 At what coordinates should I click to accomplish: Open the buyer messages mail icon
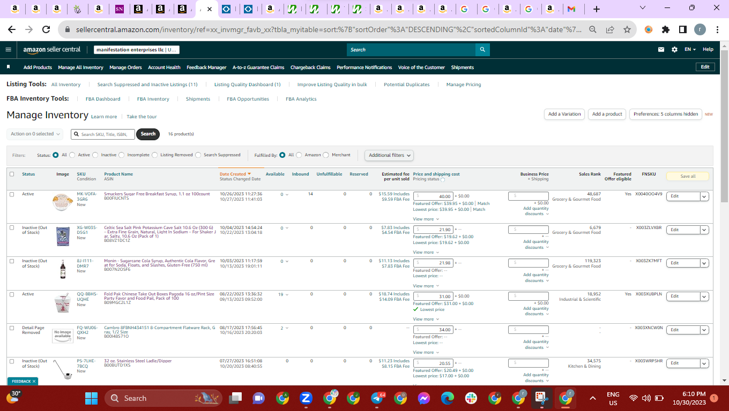(661, 49)
